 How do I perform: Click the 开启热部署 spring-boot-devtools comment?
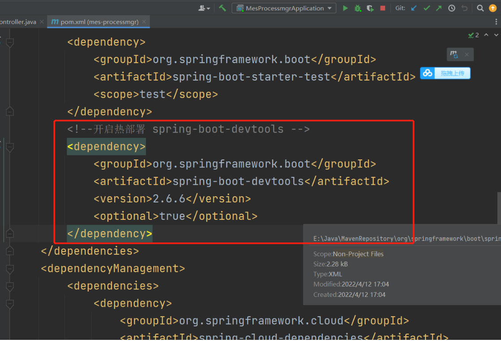188,129
